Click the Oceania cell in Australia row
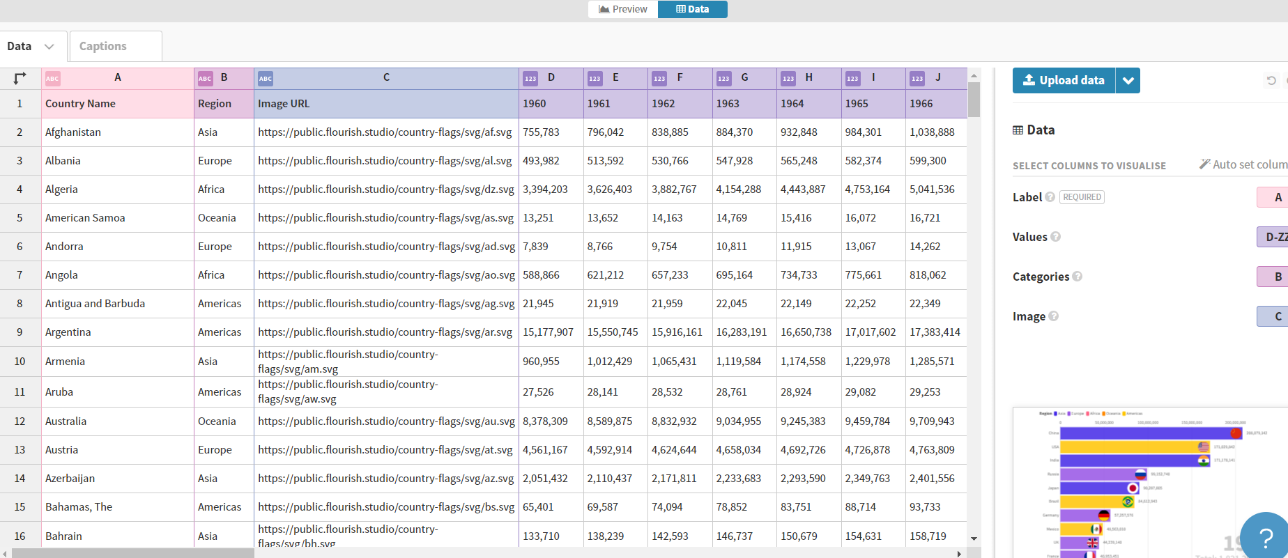This screenshot has height=558, width=1288. [224, 421]
